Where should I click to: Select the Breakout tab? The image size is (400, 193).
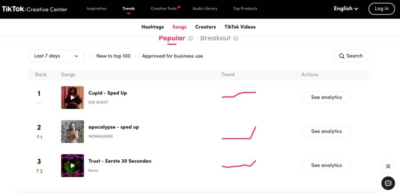coord(215,38)
